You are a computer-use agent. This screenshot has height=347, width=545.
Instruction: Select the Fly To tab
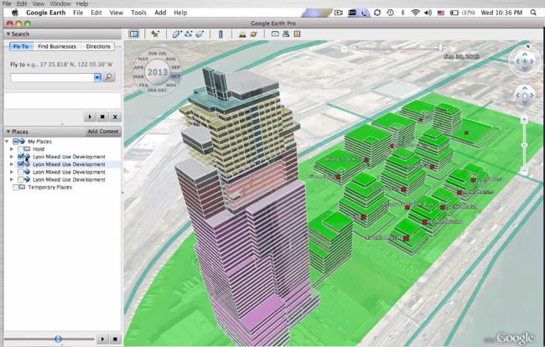(21, 46)
